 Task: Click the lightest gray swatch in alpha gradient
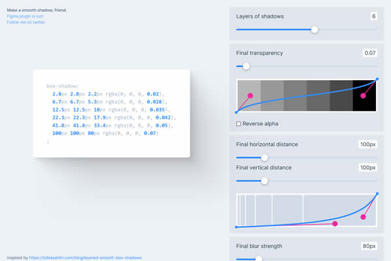pyautogui.click(x=249, y=95)
